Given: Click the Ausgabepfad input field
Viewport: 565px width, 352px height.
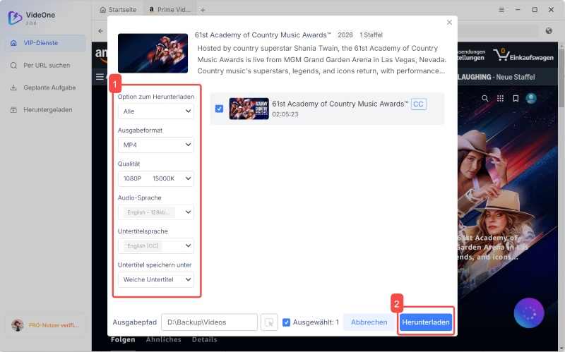Looking at the screenshot, I should click(x=209, y=322).
